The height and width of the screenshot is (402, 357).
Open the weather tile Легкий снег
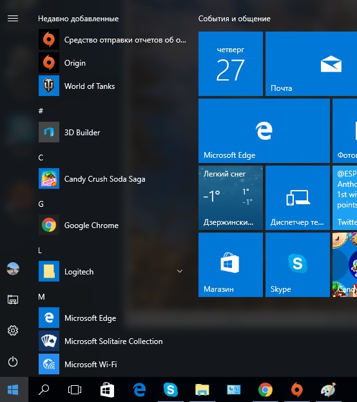pos(231,198)
